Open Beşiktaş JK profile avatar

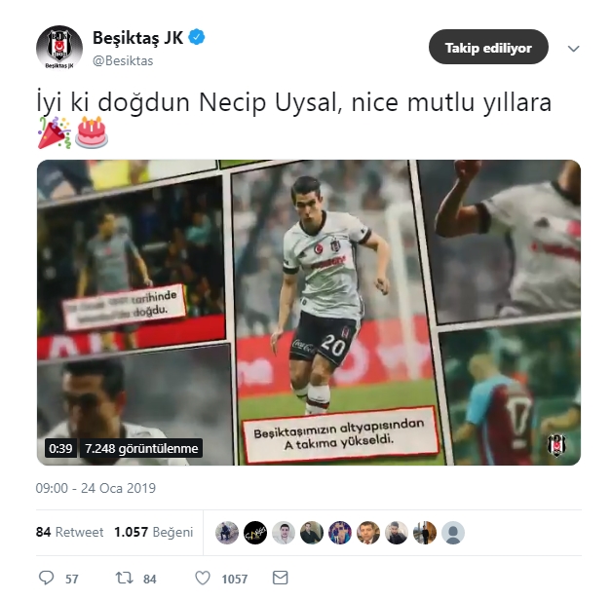point(59,48)
